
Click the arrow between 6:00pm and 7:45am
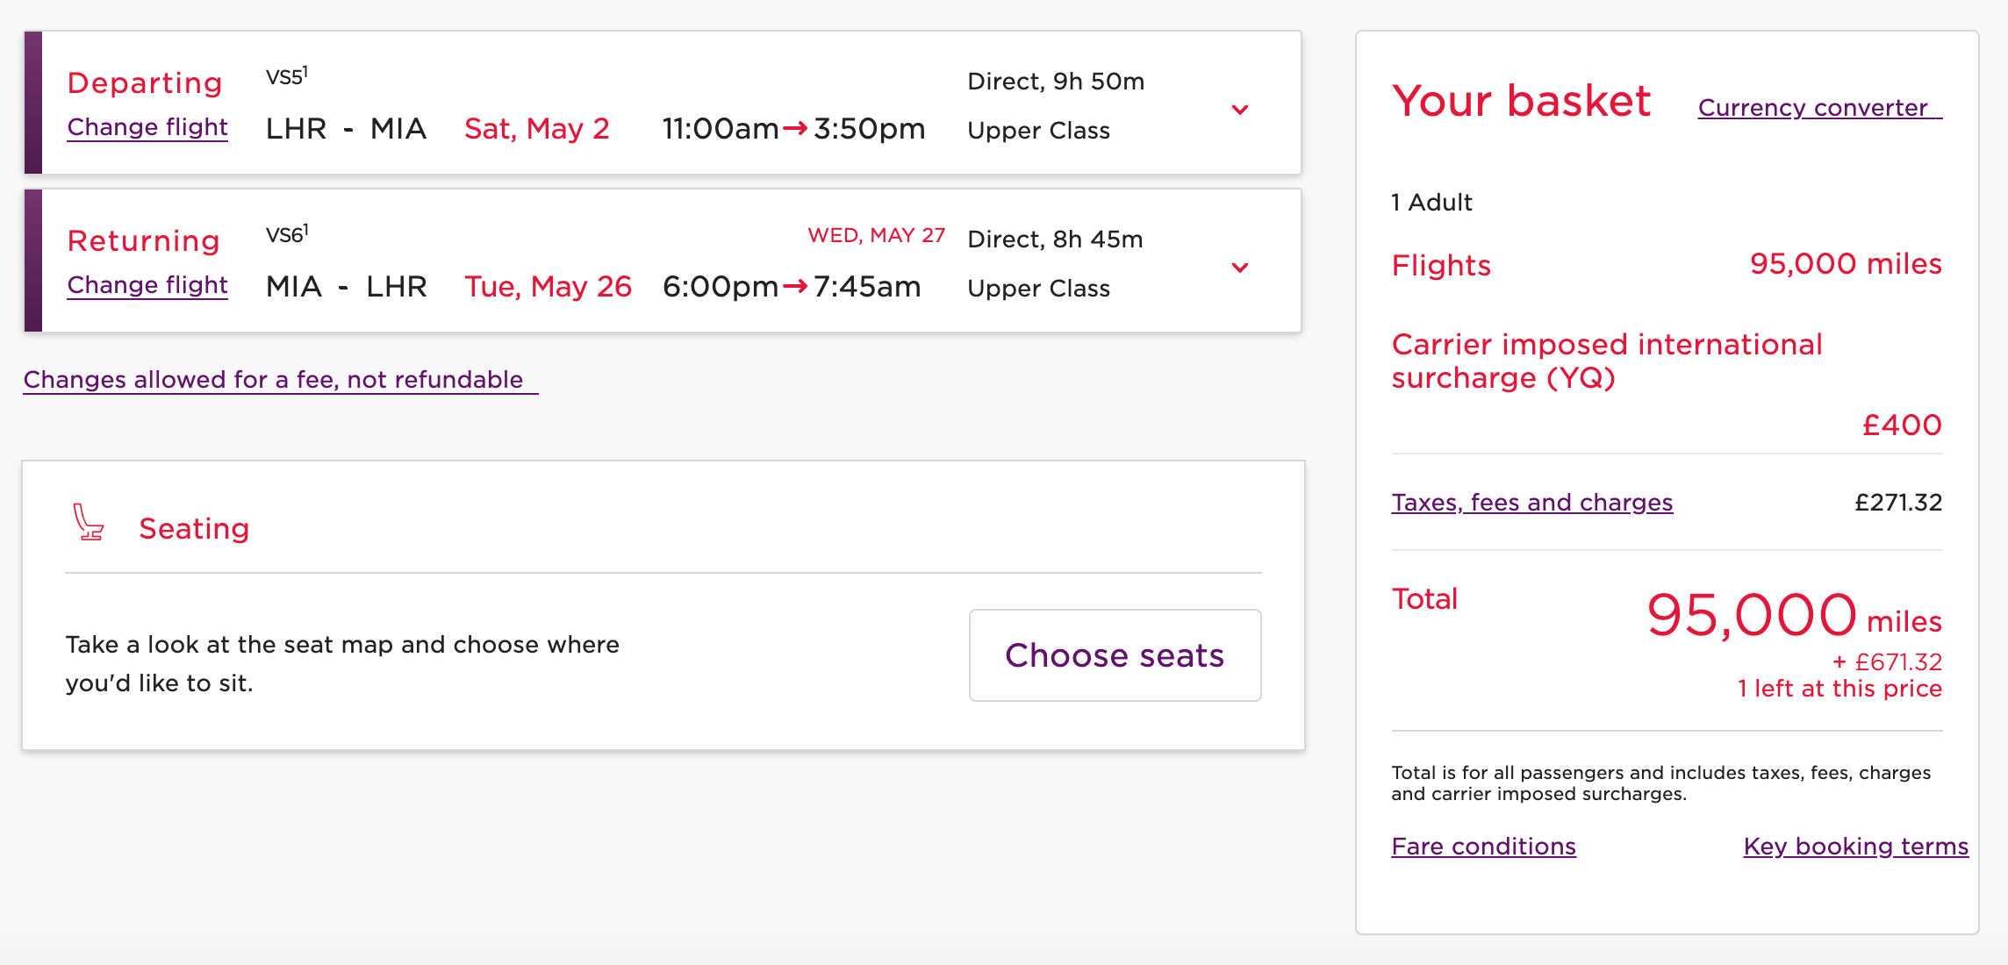click(x=795, y=287)
